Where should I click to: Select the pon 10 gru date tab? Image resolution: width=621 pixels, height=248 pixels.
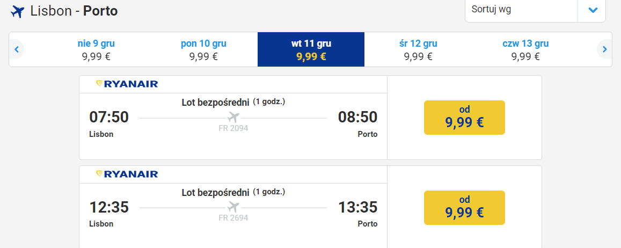coord(203,49)
